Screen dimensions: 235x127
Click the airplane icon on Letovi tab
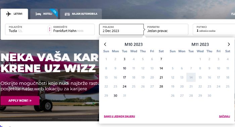[x=9, y=14]
